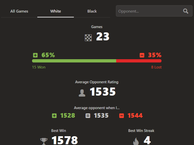Click the Best Win Streak value 4
The height and width of the screenshot is (145, 194).
tap(147, 140)
